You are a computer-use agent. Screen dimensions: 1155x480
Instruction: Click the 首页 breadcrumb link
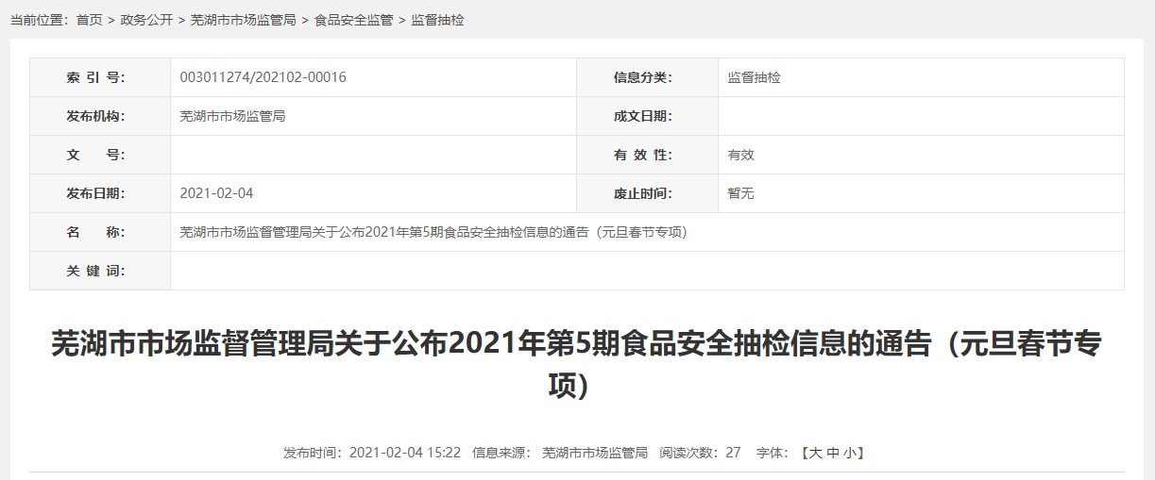click(89, 20)
